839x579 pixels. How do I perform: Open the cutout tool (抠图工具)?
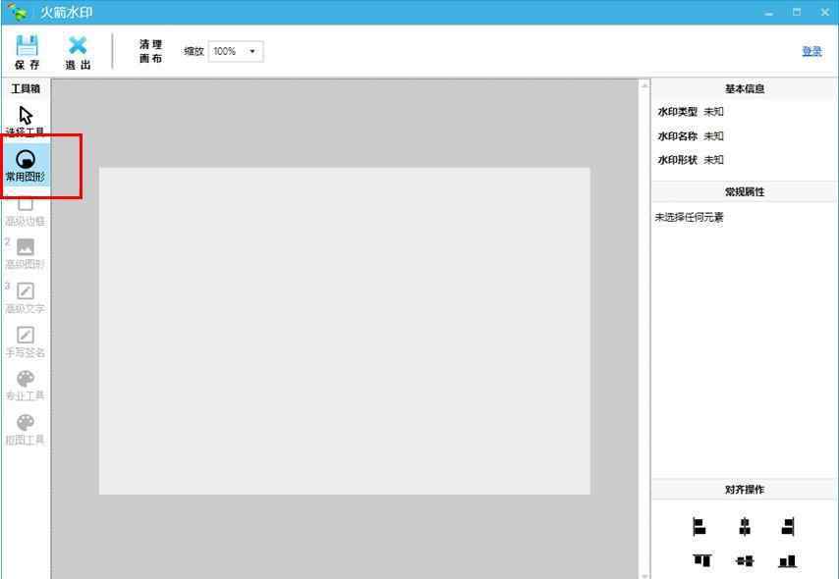tap(26, 426)
